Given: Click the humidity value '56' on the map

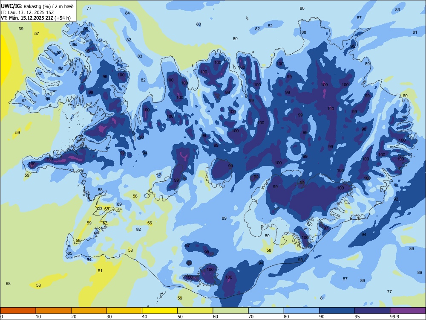Looking at the screenshot, I should tap(150, 223).
